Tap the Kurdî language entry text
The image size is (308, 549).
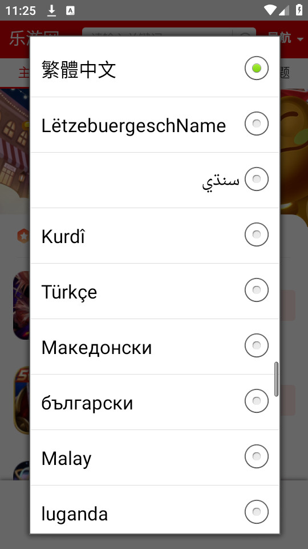point(63,237)
